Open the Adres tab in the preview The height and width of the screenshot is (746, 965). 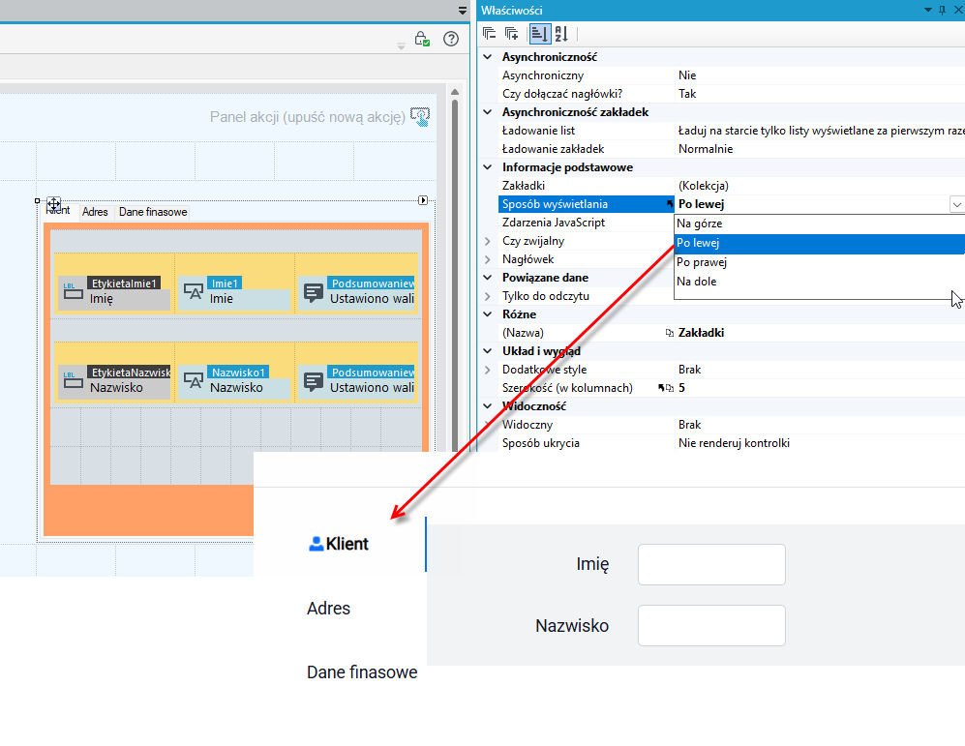tap(329, 609)
